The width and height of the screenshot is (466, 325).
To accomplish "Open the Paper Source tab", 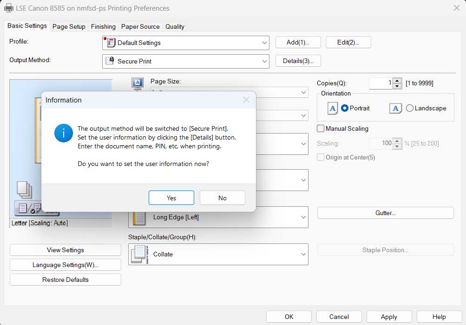I will [140, 27].
